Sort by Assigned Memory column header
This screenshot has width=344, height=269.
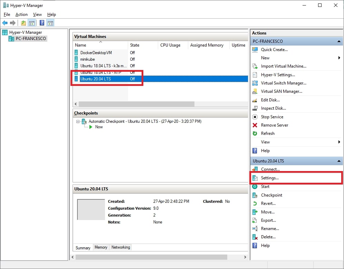click(x=209, y=45)
